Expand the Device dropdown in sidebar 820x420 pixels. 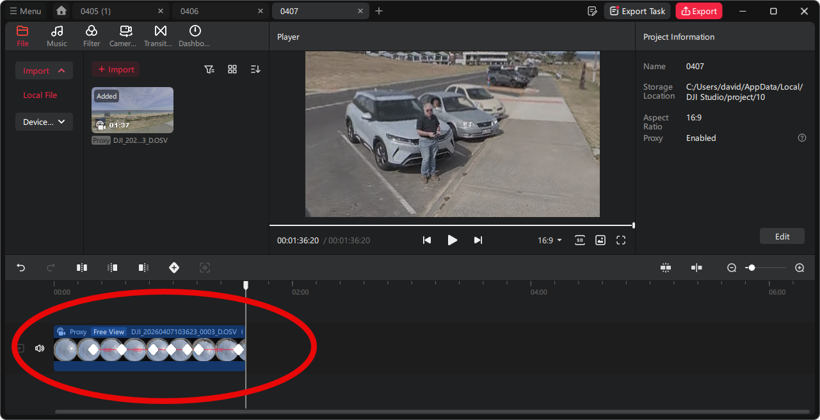pyautogui.click(x=44, y=122)
